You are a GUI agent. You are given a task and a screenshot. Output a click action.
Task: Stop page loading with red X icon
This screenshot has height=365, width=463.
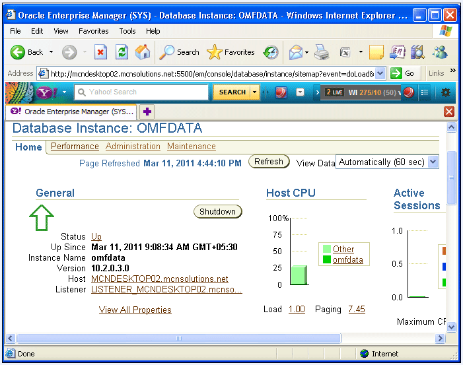(100, 52)
